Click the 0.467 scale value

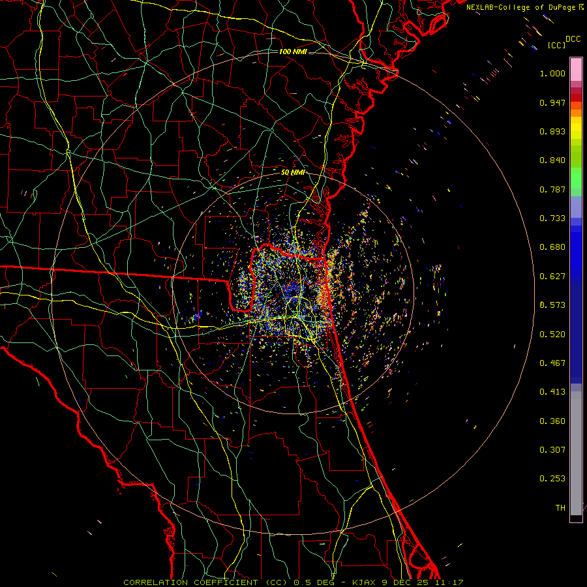[x=552, y=363]
